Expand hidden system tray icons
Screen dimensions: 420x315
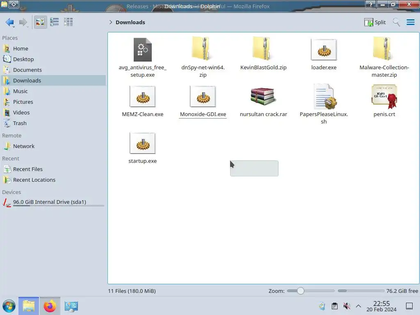click(x=358, y=306)
